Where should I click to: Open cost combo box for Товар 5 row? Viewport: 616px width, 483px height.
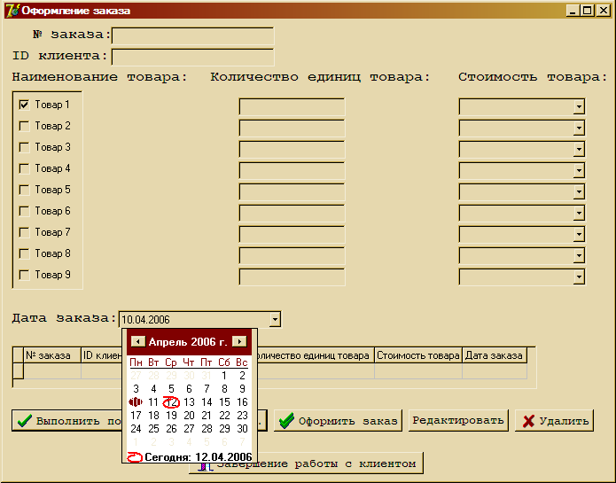(x=579, y=192)
